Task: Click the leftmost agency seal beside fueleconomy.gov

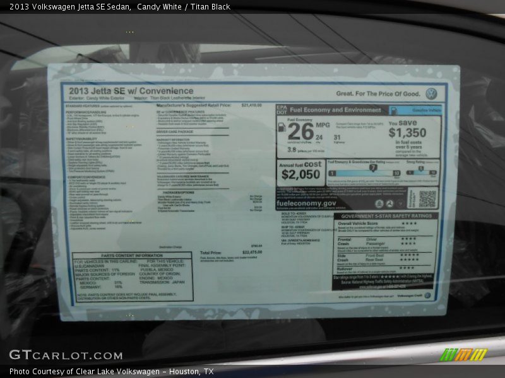Action: (379, 204)
